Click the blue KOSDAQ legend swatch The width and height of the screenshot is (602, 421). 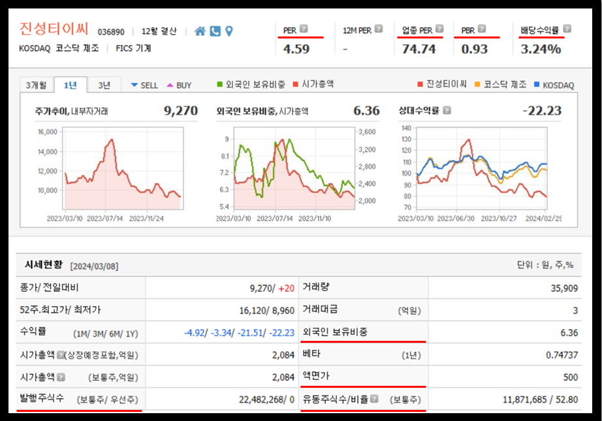537,84
